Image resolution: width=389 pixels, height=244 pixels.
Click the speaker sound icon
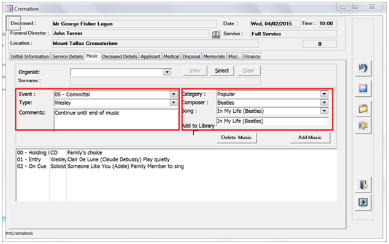tap(363, 126)
